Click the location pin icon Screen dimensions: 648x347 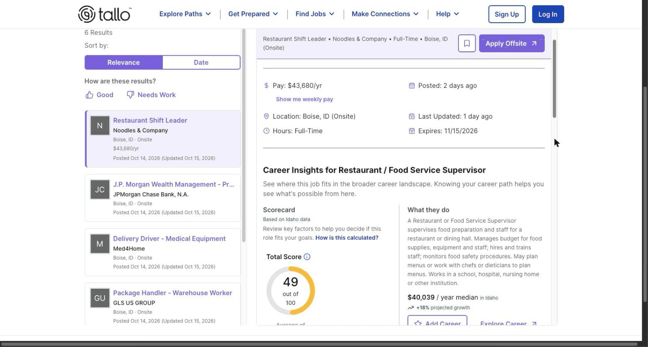266,117
